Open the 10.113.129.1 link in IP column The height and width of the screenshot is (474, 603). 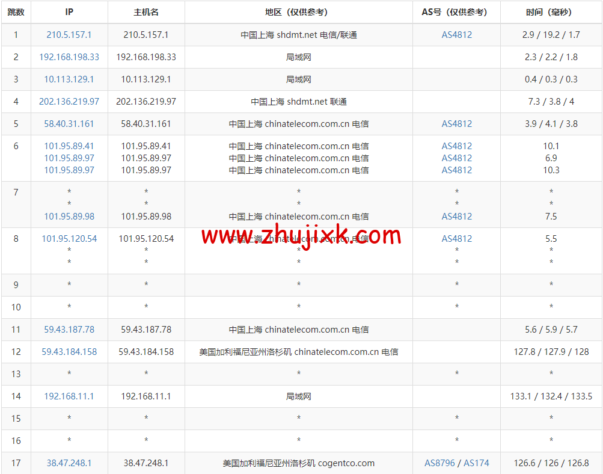pos(69,79)
